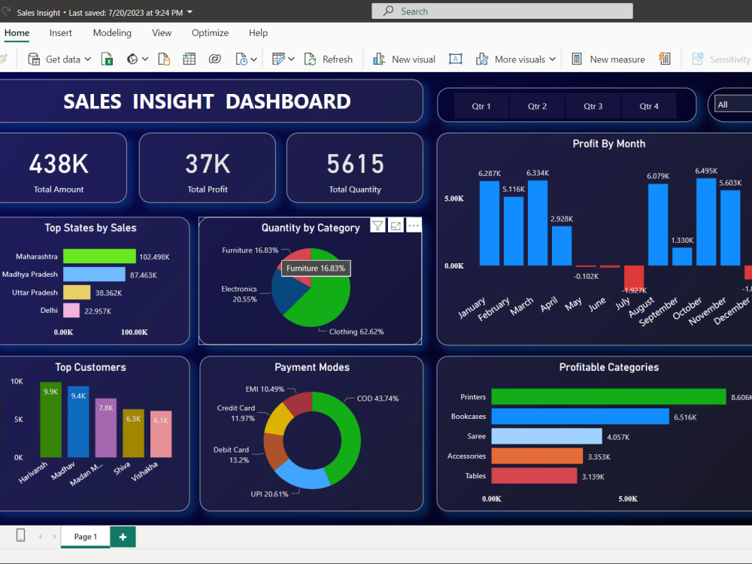
Task: Select the Qtr 3 slicer button
Action: [593, 106]
